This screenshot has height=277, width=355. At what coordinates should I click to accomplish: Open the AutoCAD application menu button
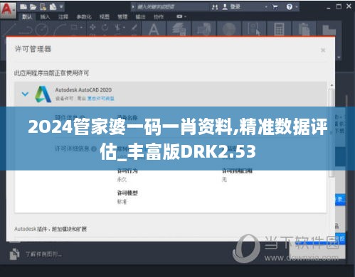click(x=8, y=10)
